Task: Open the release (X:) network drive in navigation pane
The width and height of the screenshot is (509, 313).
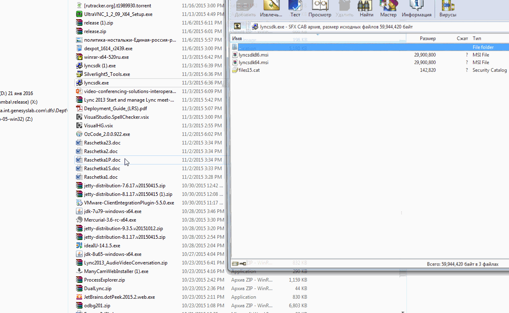Action: pos(19,102)
